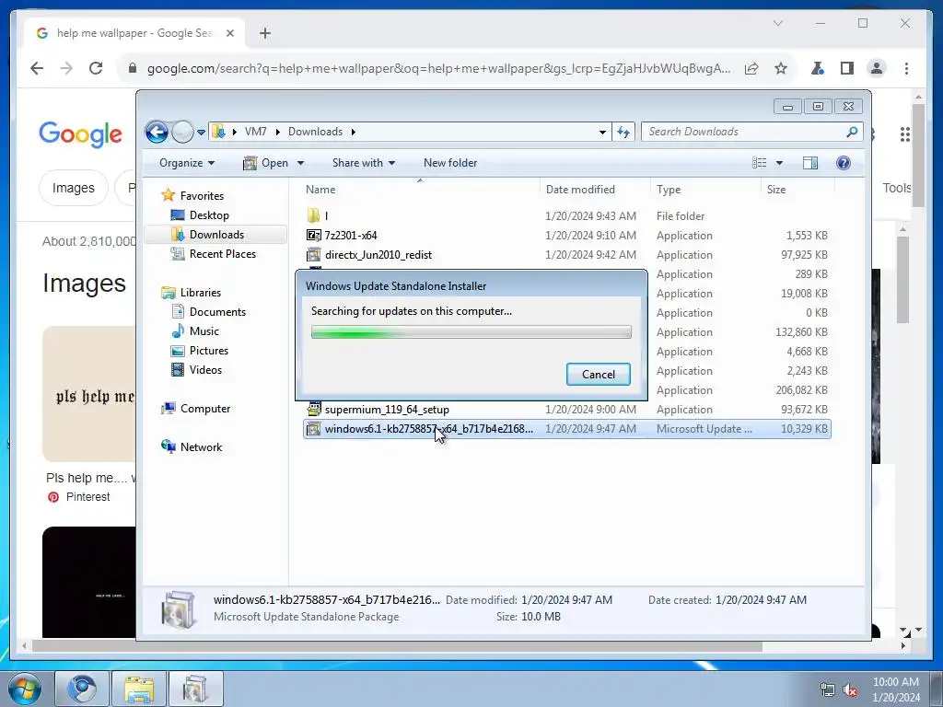This screenshot has height=707, width=943.
Task: Click Downloads in the address breadcrumb
Action: [315, 132]
